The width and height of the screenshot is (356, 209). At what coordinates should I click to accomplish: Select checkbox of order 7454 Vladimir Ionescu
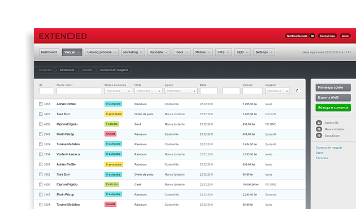pos(41,154)
